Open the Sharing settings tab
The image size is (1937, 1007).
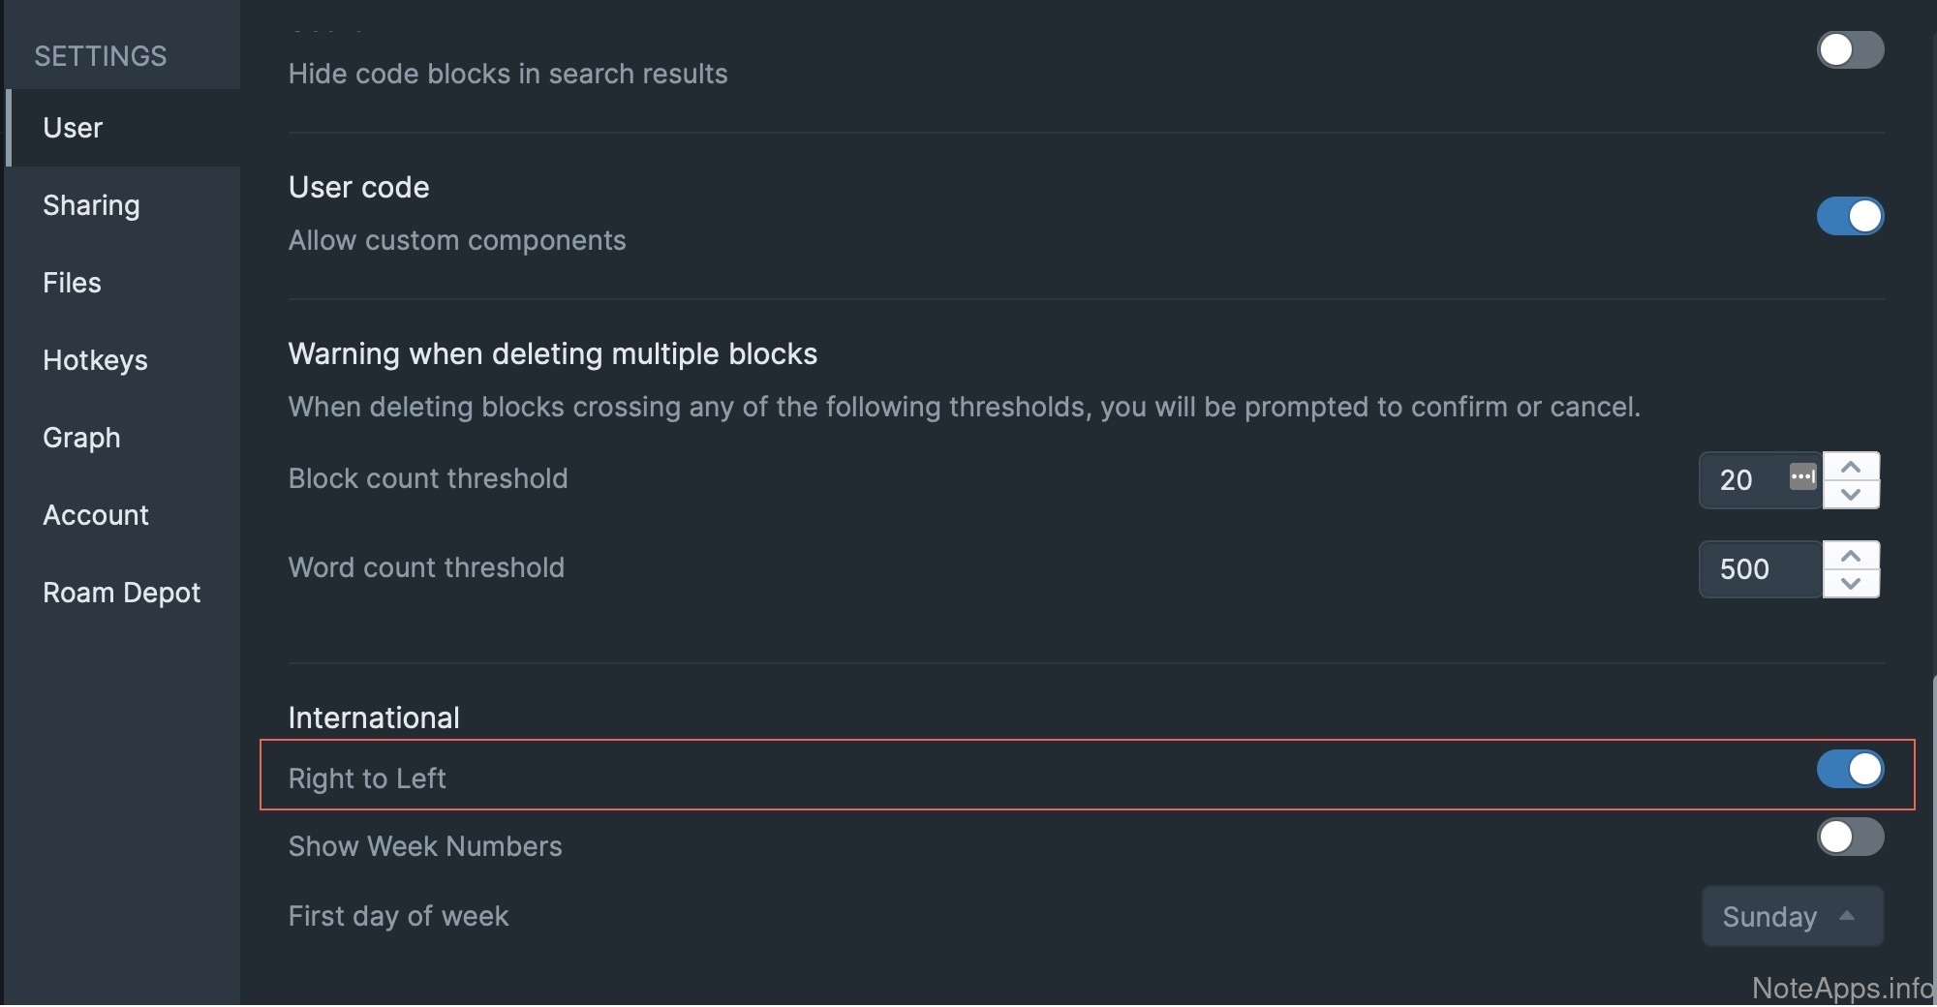click(x=91, y=205)
